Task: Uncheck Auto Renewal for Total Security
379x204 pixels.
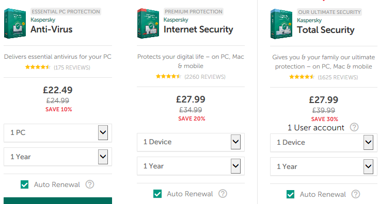Action: pyautogui.click(x=290, y=194)
